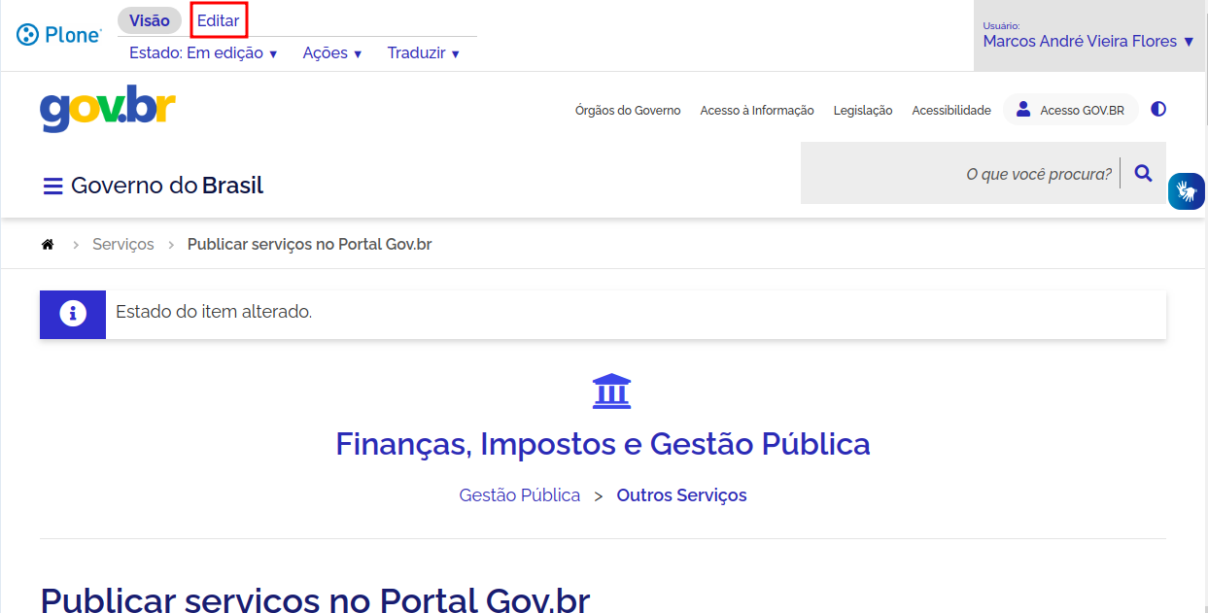The width and height of the screenshot is (1208, 613).
Task: Click the home icon in breadcrumb
Action: [x=47, y=245]
